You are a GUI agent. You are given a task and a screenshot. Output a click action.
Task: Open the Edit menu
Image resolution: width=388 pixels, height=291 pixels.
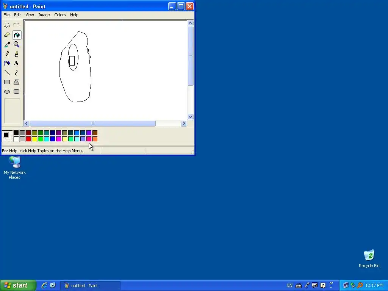click(17, 15)
